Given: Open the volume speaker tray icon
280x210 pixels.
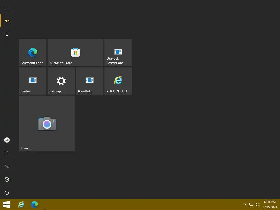Looking at the screenshot, I should [258, 205].
